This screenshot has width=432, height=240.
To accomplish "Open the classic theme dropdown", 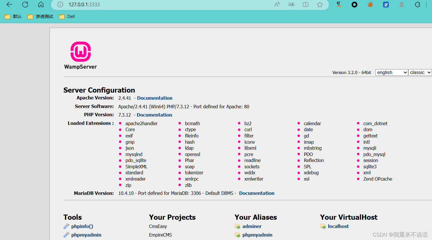I will point(420,73).
